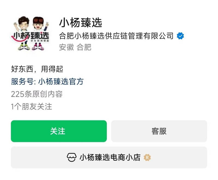Click the blue verified badge icon
Viewport: 218px width, 180px height.
pos(180,36)
